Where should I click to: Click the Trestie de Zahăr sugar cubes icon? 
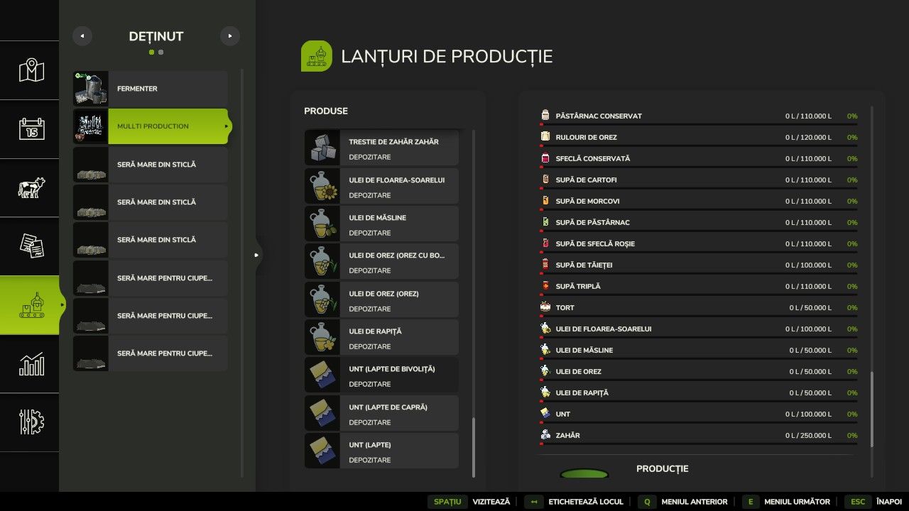tap(322, 148)
